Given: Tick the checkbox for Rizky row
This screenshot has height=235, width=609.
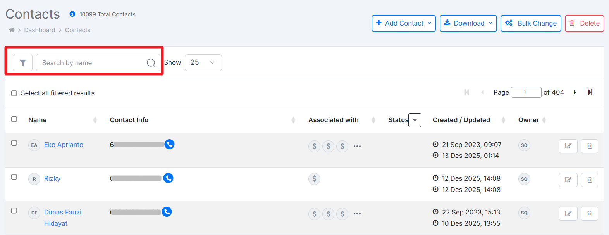Looking at the screenshot, I should tap(14, 177).
